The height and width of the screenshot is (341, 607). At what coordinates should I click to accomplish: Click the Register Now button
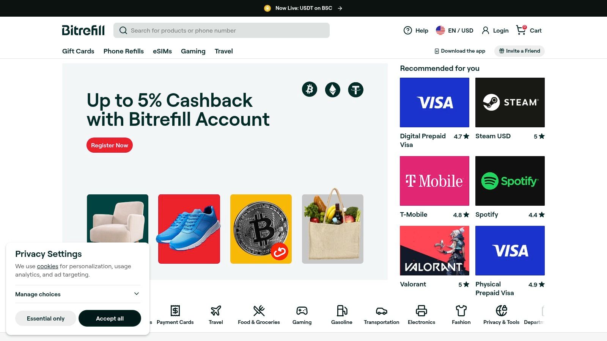click(x=110, y=145)
